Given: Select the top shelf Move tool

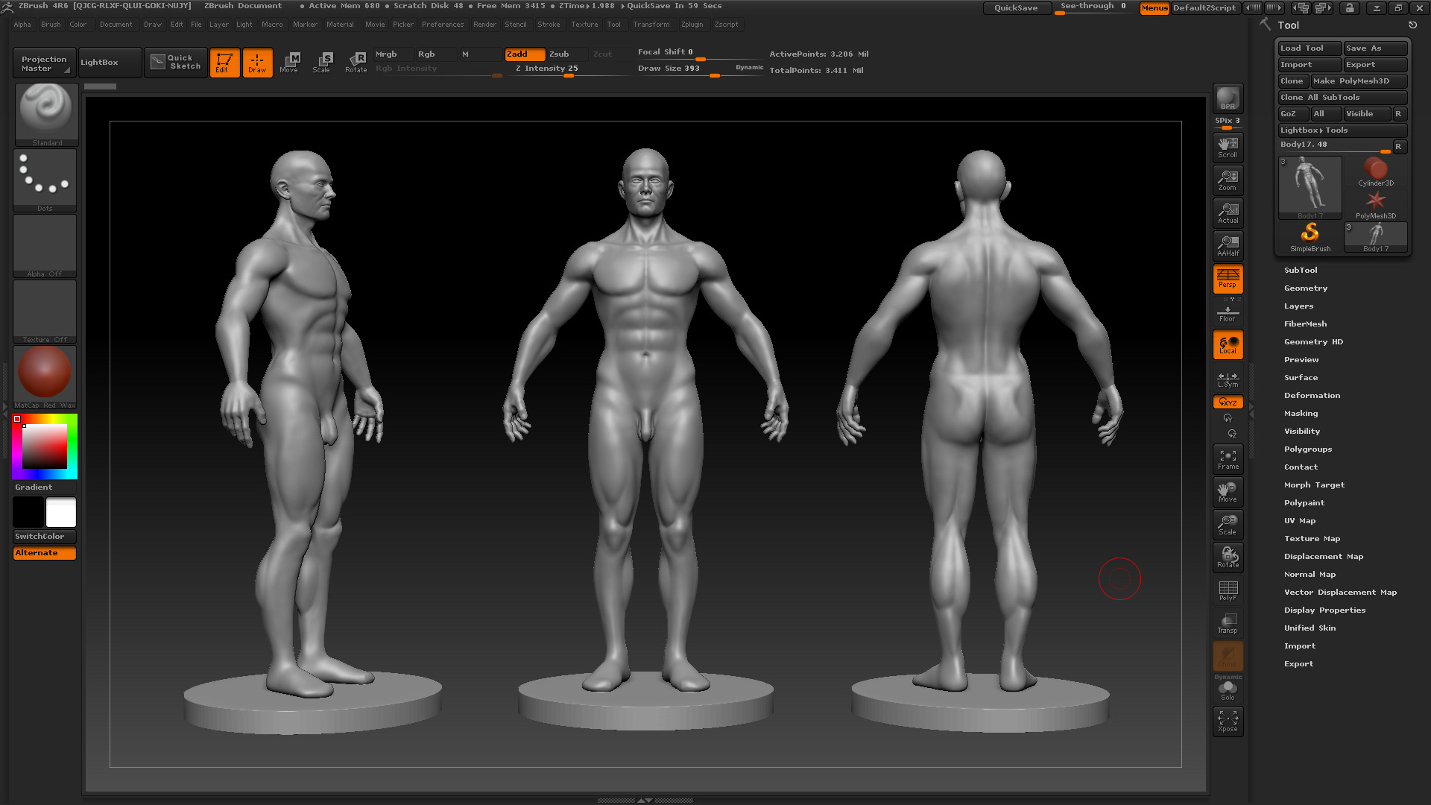Looking at the screenshot, I should click(289, 63).
